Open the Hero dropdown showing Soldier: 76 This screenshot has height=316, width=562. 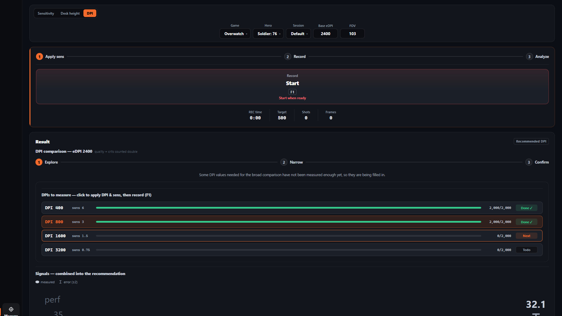coord(268,34)
